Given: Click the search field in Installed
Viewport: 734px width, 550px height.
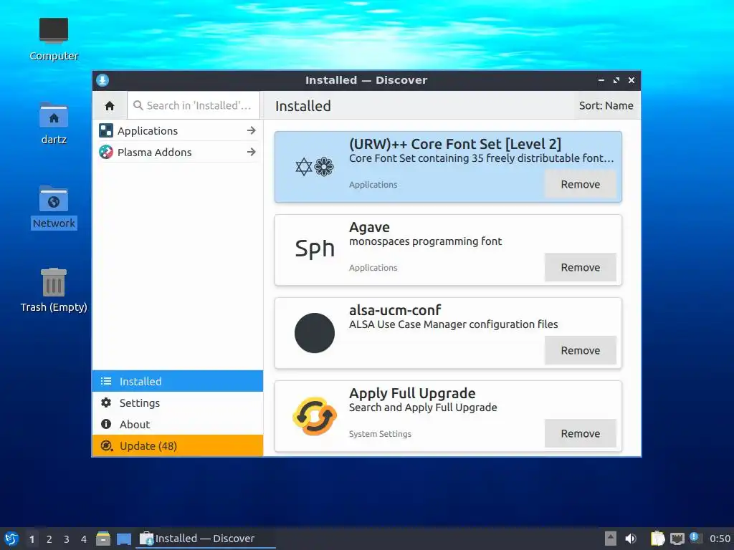Looking at the screenshot, I should point(194,106).
